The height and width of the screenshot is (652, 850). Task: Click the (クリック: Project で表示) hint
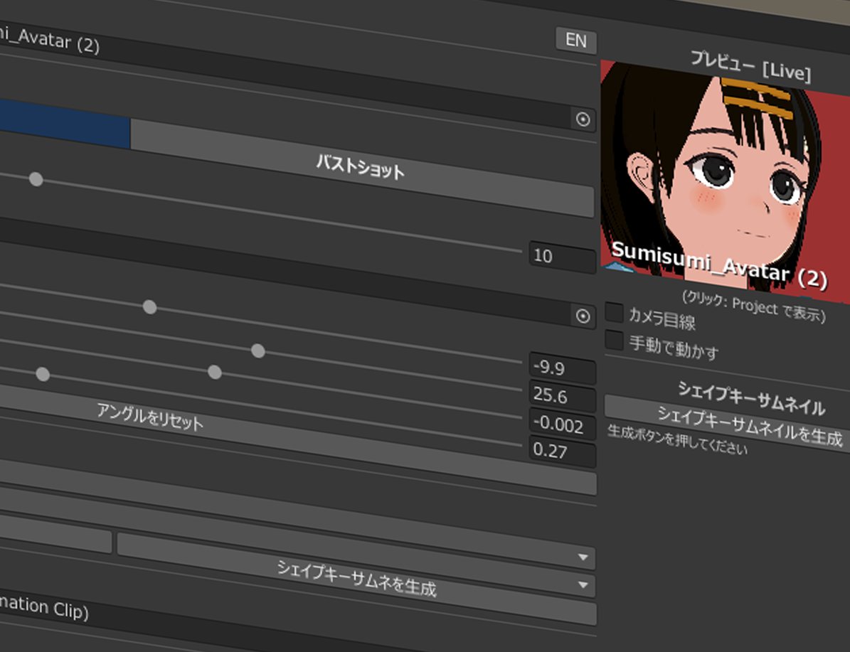click(753, 306)
